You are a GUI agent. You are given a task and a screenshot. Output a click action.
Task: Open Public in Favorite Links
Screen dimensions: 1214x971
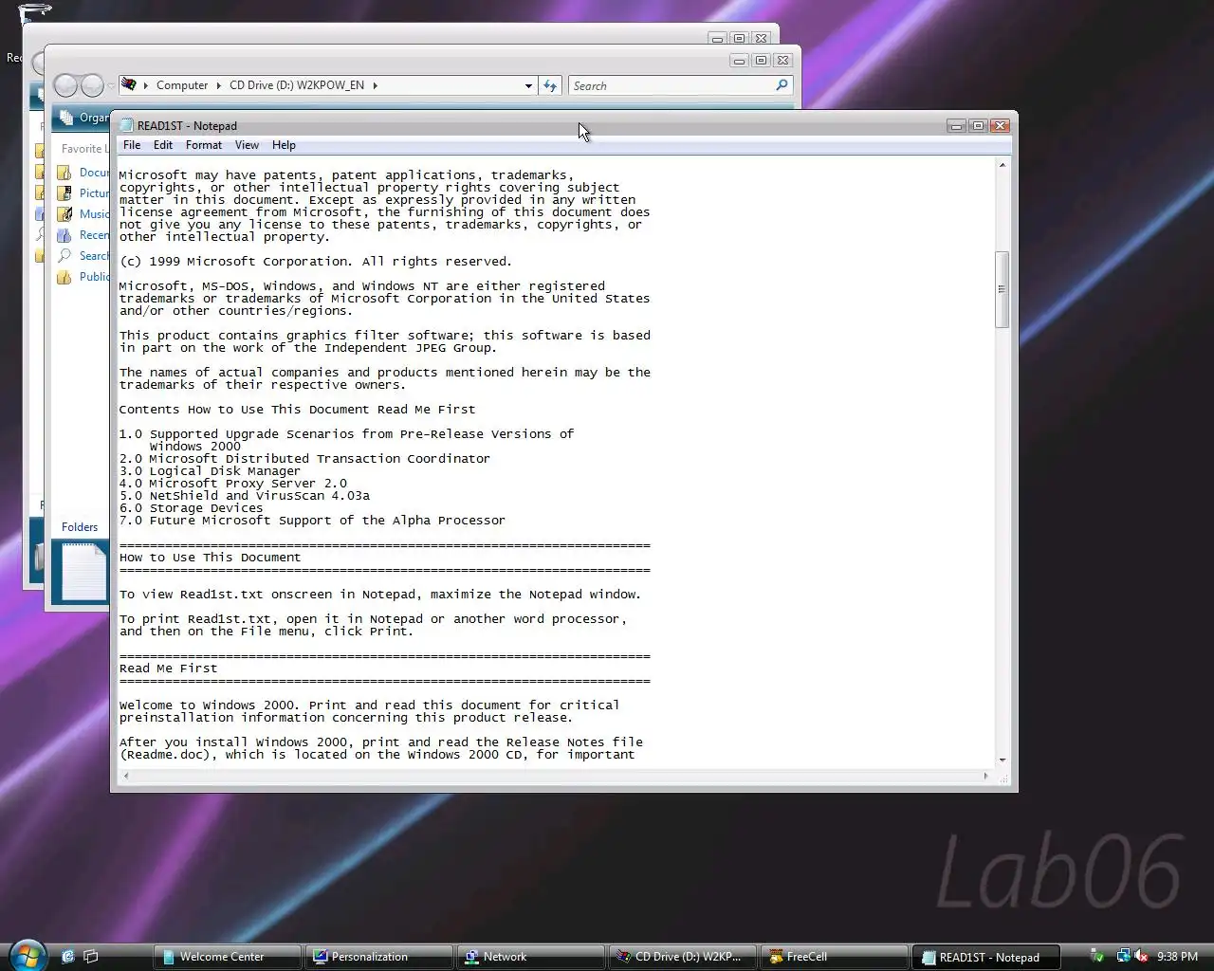(x=94, y=277)
